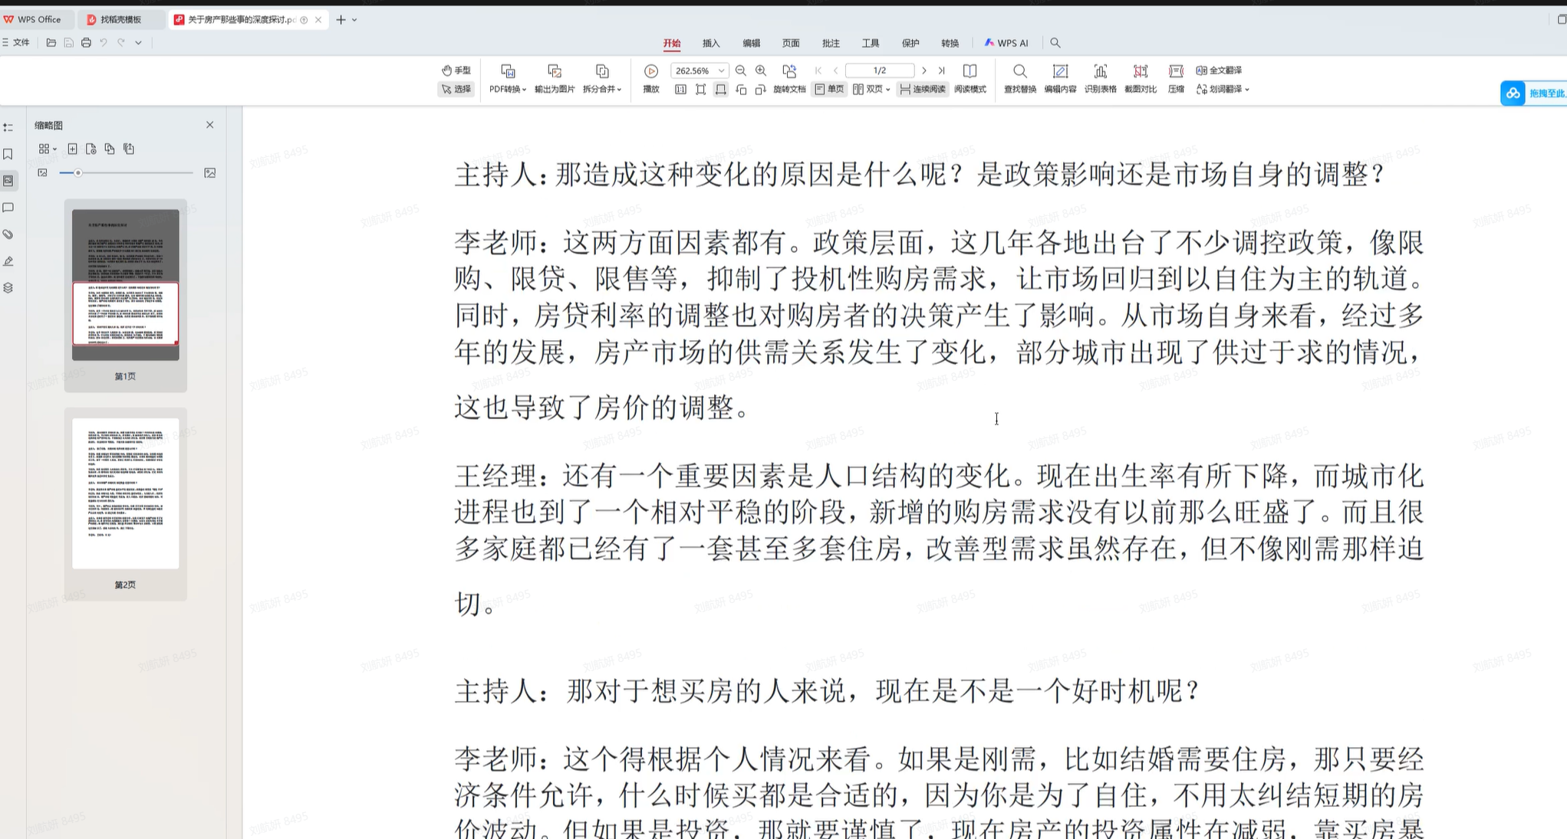Open the bookmarks panel in sidebar
Viewport: 1567px width, 839px height.
click(8, 153)
